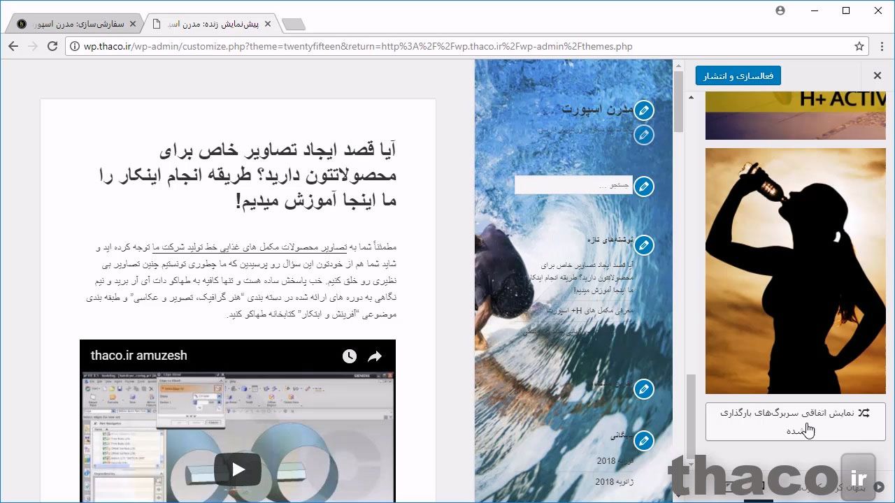Open a new browser tab

(x=294, y=24)
